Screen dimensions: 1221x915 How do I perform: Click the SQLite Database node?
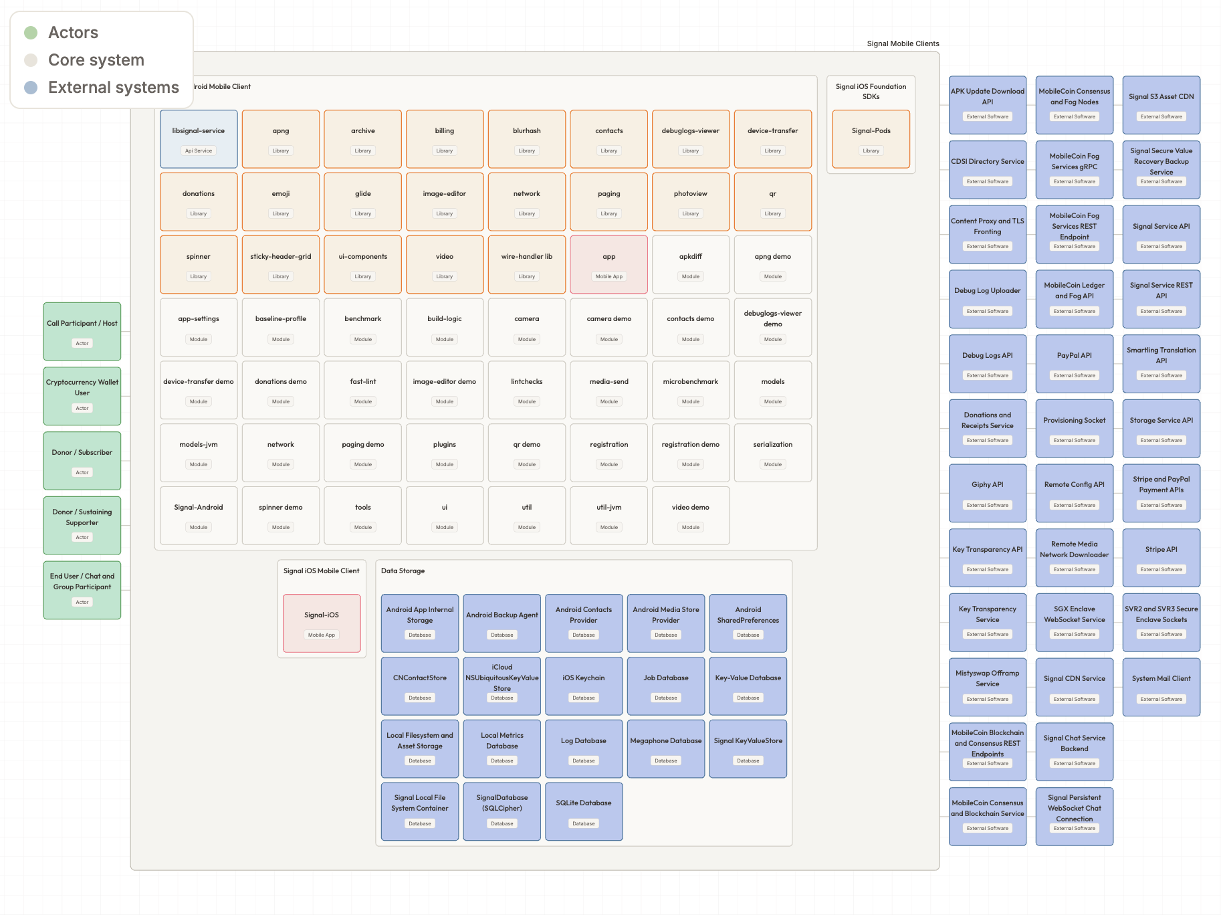(x=584, y=811)
